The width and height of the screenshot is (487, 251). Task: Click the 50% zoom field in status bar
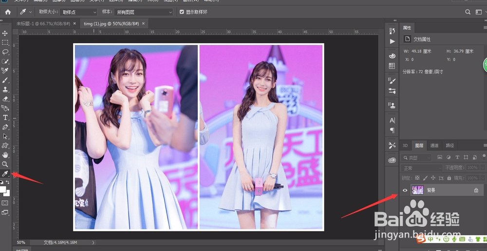[21, 242]
